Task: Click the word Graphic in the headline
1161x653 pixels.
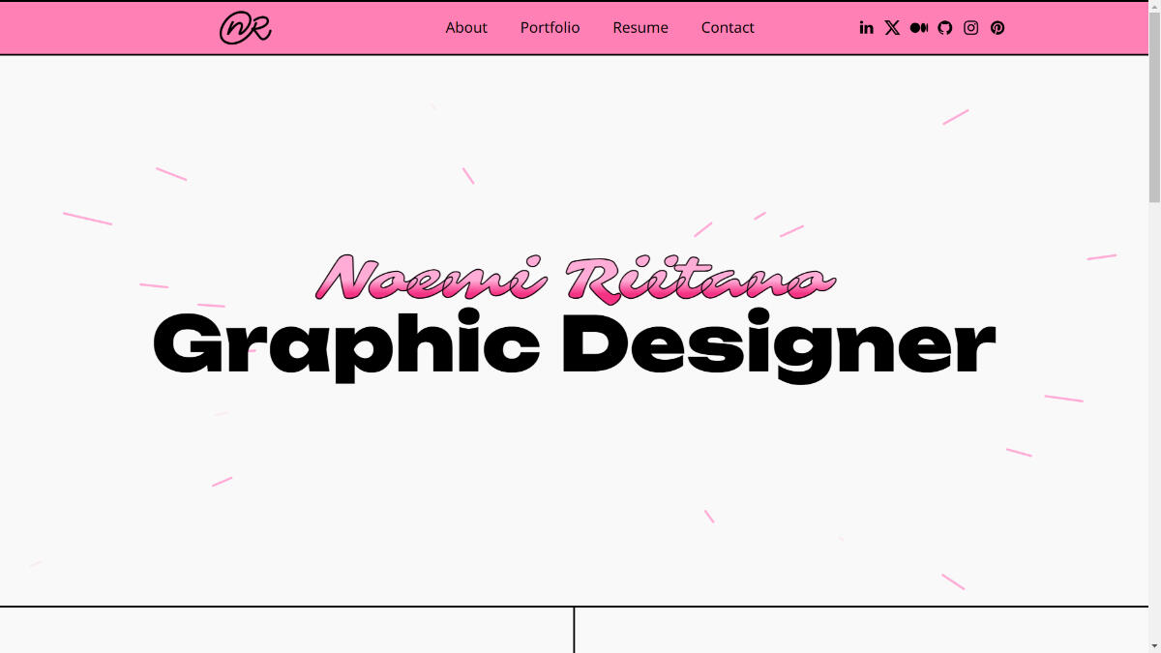Action: [346, 344]
